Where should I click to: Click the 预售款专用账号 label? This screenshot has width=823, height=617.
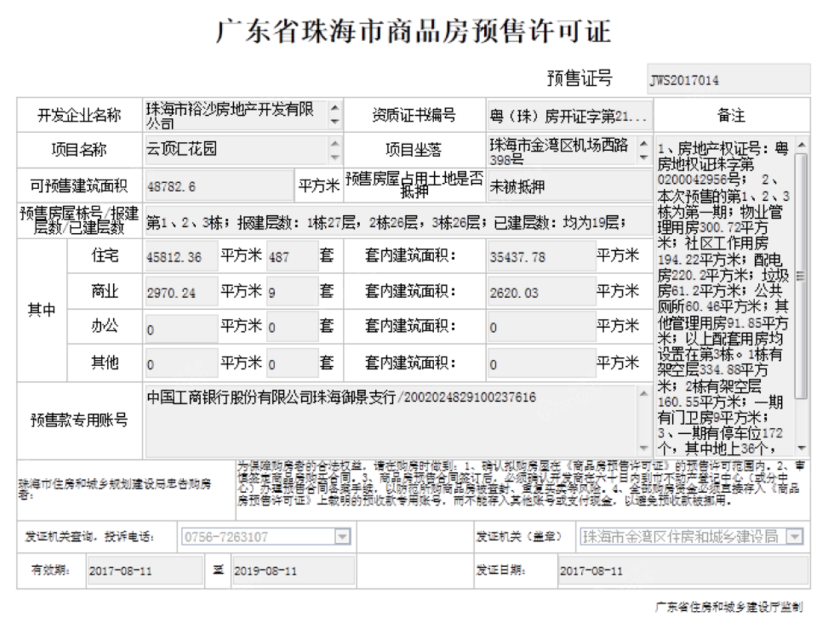click(80, 421)
